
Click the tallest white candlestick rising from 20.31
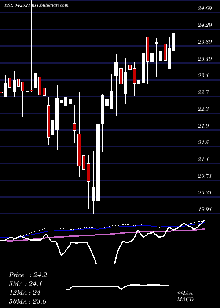tap(98, 162)
